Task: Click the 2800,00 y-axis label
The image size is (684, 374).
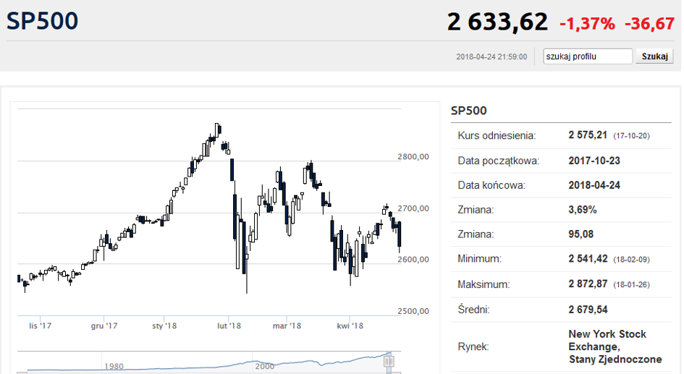Action: 413,156
